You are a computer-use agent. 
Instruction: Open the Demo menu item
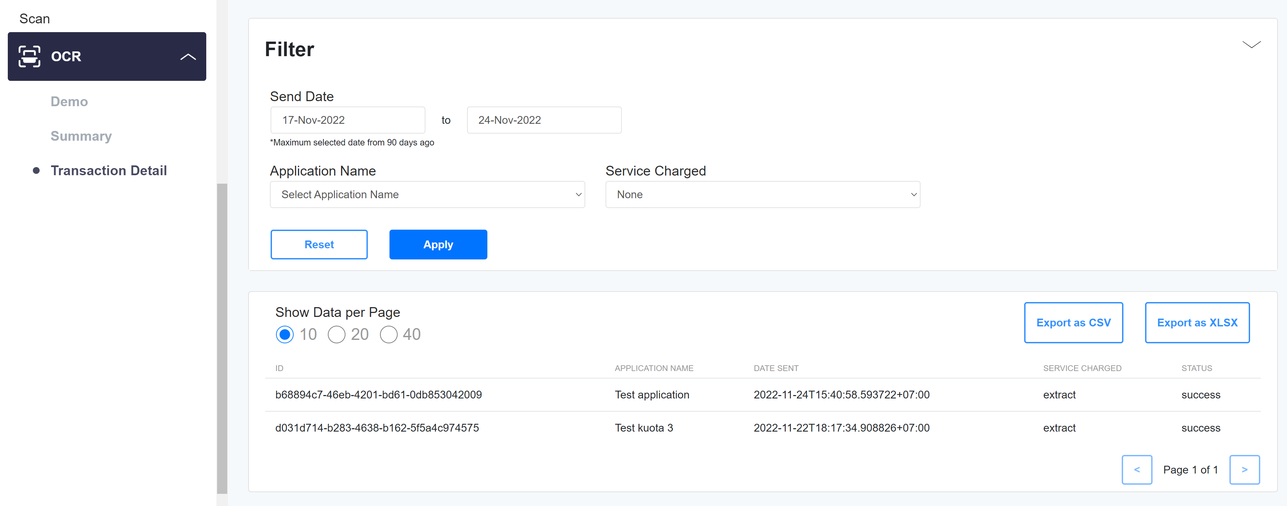coord(69,102)
